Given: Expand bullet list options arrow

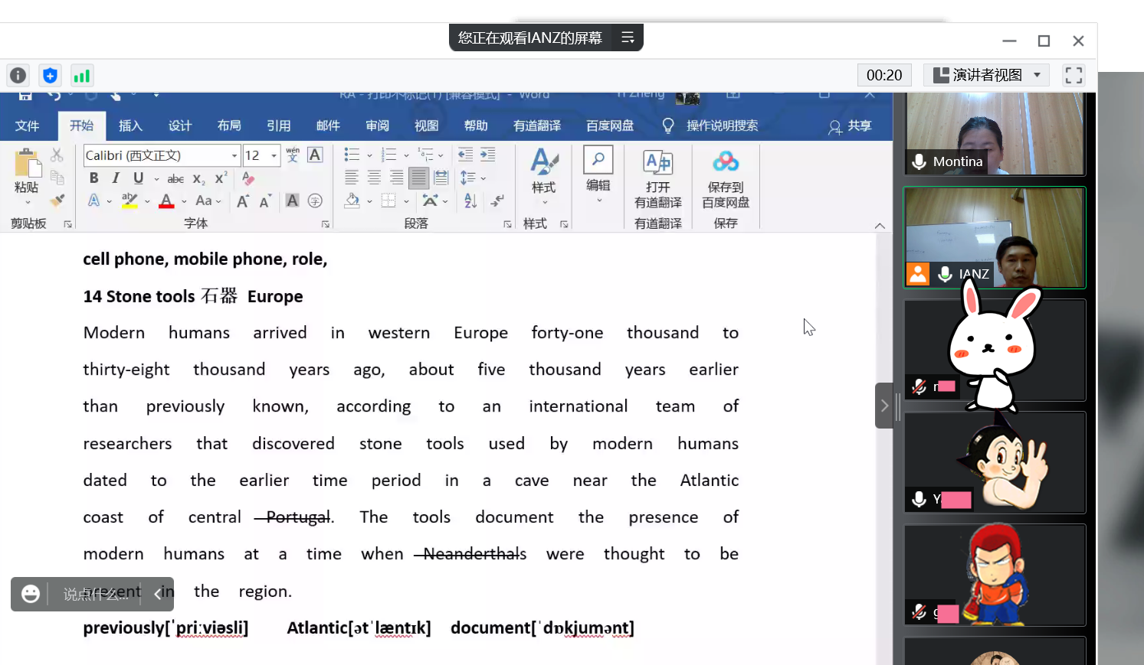Looking at the screenshot, I should [x=369, y=155].
